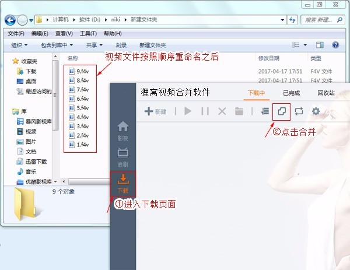Open 桌面 in navigation pane
This screenshot has width=350, height=270.
point(26,81)
